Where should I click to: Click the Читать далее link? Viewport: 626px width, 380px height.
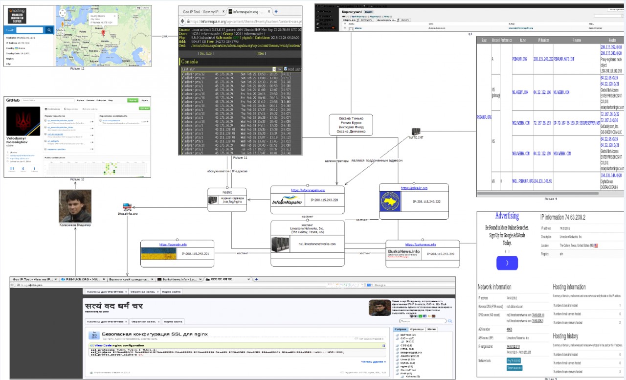click(373, 362)
